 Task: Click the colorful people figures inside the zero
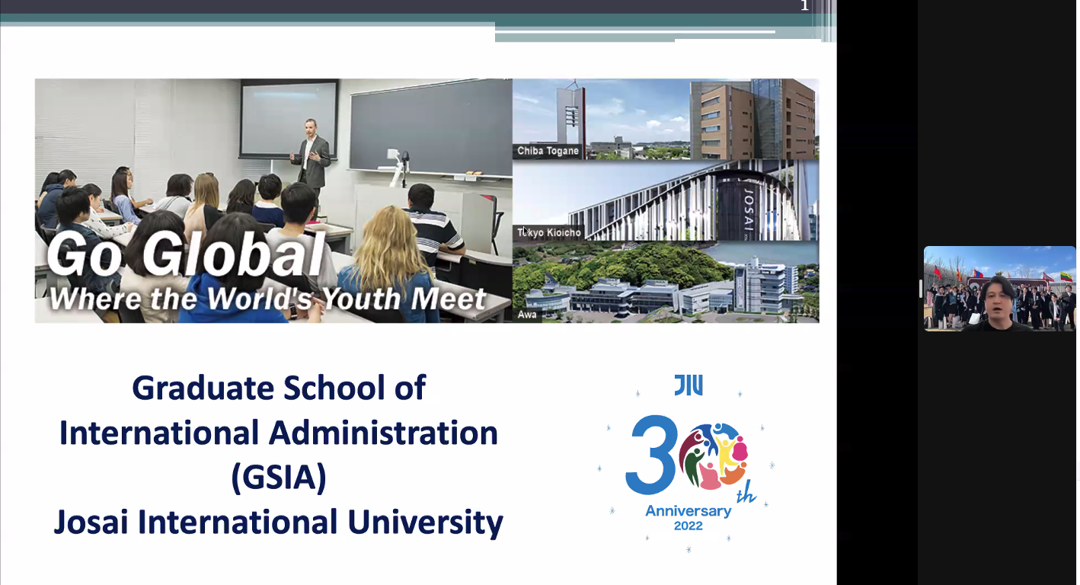(713, 456)
